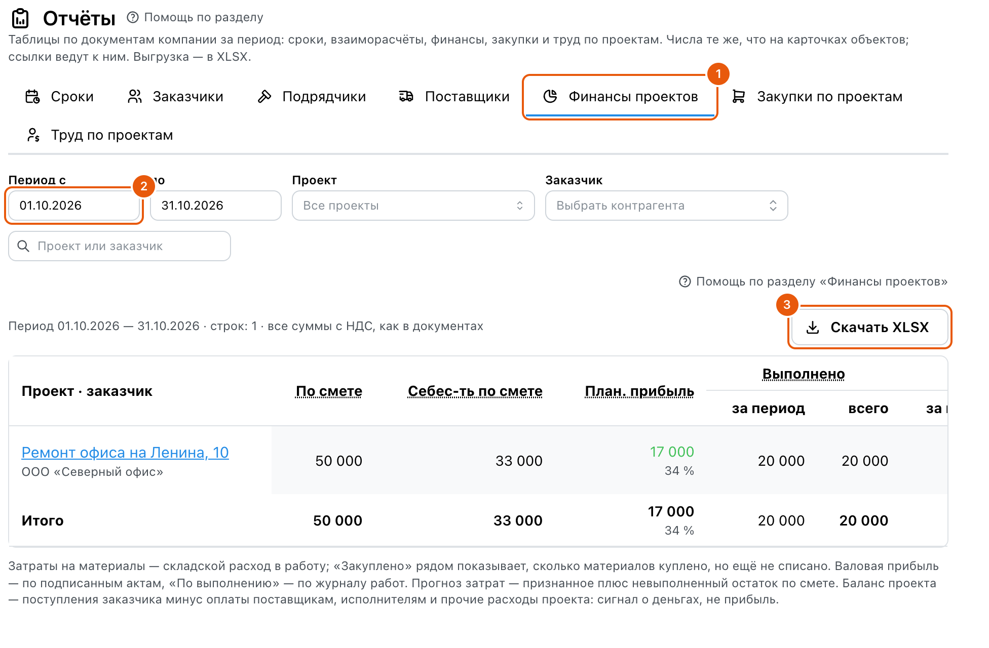This screenshot has width=989, height=648.
Task: Click the pie chart icon on Финансы проектов
Action: point(550,96)
